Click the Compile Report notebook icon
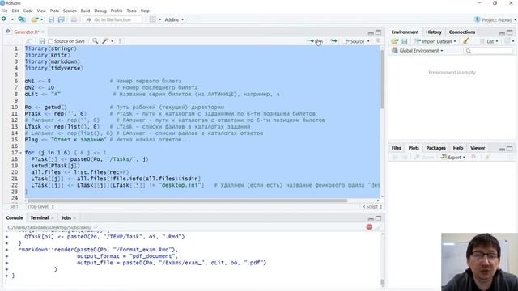The height and width of the screenshot is (291, 518). [121, 41]
